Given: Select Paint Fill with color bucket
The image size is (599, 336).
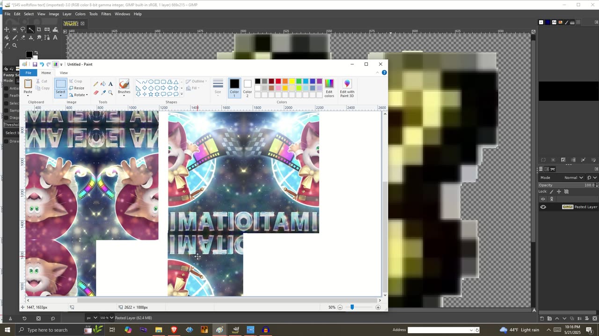Looking at the screenshot, I should pyautogui.click(x=103, y=84).
